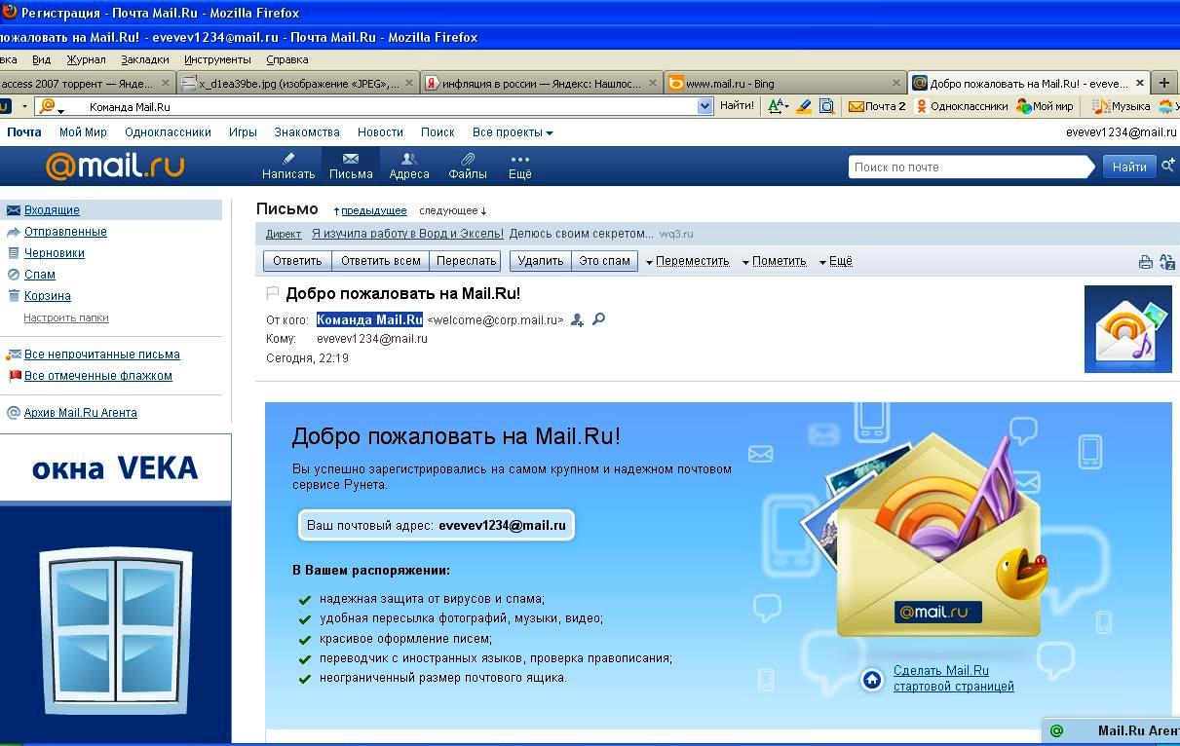Open Архив Mail.Ru Агента
1180x746 pixels.
(81, 413)
